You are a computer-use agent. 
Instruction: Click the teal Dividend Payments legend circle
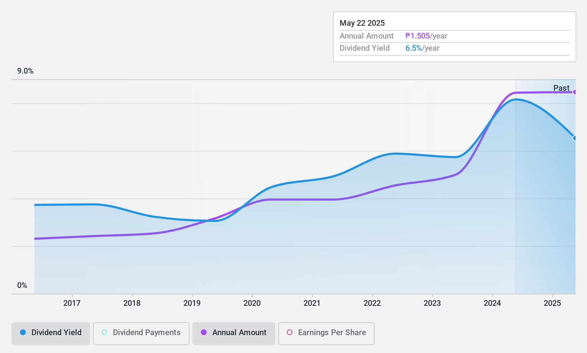104,332
